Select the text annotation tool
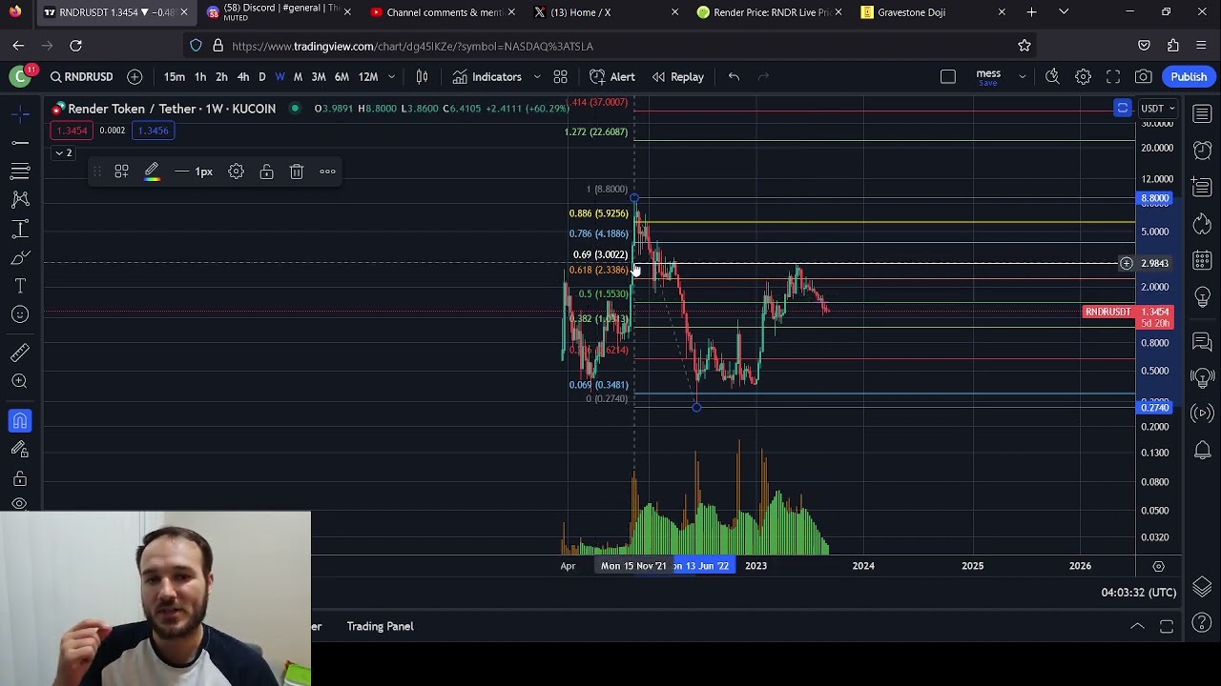This screenshot has width=1221, height=686. point(20,286)
